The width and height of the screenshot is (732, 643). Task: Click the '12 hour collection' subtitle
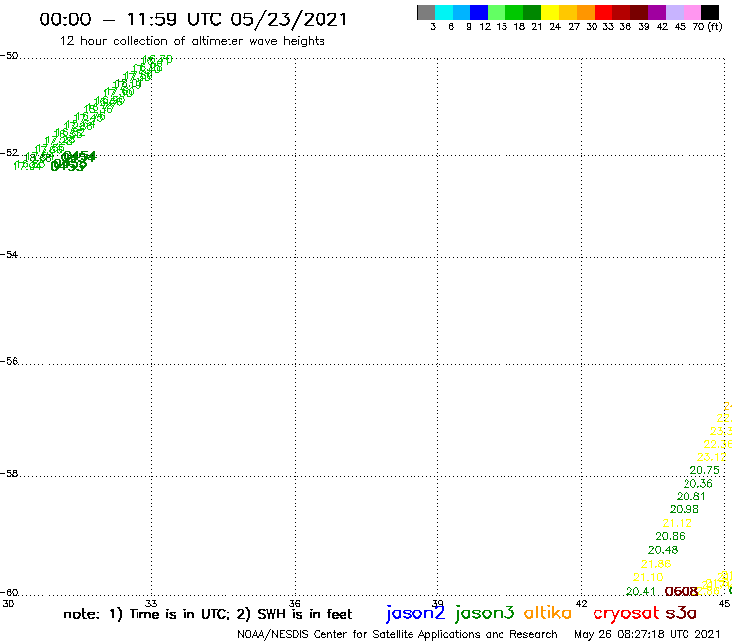tap(192, 41)
